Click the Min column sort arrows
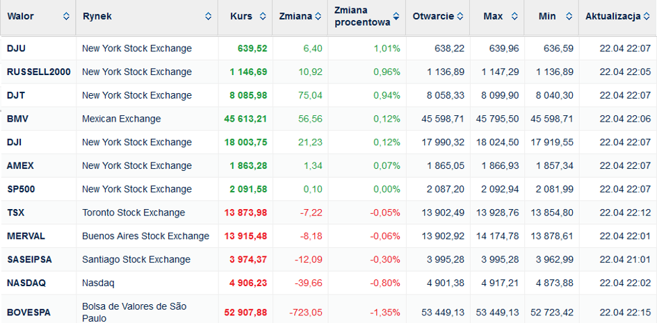This screenshot has width=657, height=323. pyautogui.click(x=569, y=17)
